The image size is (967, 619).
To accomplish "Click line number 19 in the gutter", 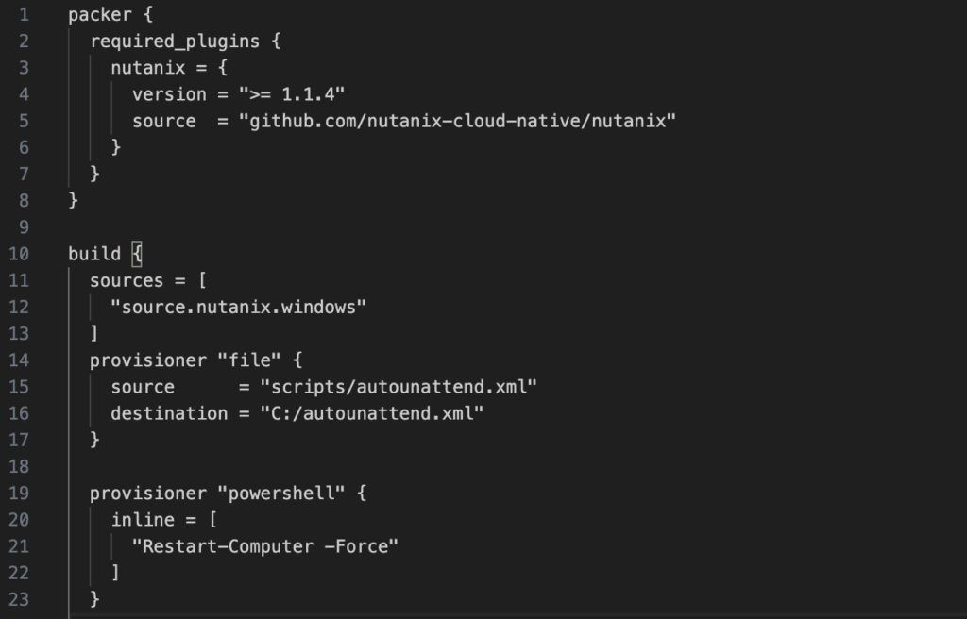I will click(x=20, y=493).
